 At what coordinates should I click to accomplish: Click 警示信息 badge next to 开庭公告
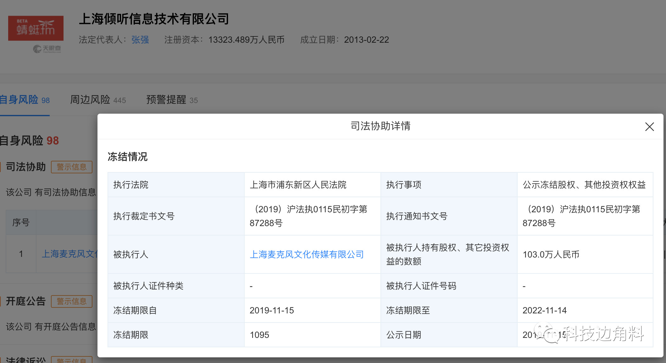coord(72,301)
